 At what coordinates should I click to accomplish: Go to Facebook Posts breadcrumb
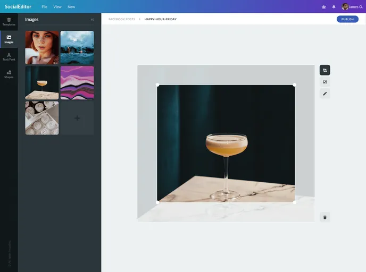point(122,19)
